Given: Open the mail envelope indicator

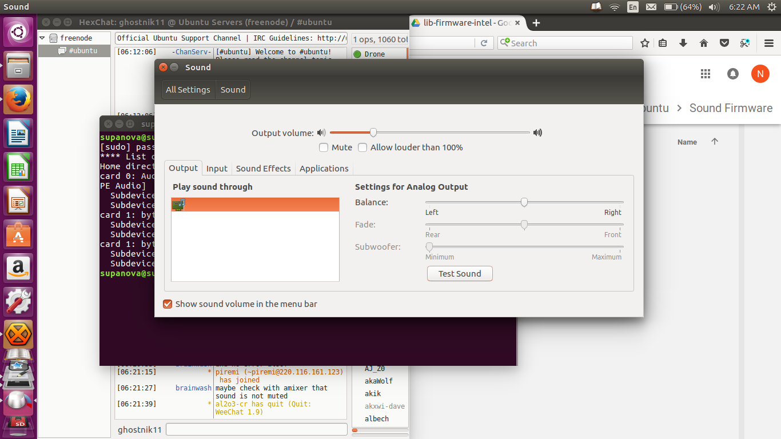Looking at the screenshot, I should click(651, 7).
